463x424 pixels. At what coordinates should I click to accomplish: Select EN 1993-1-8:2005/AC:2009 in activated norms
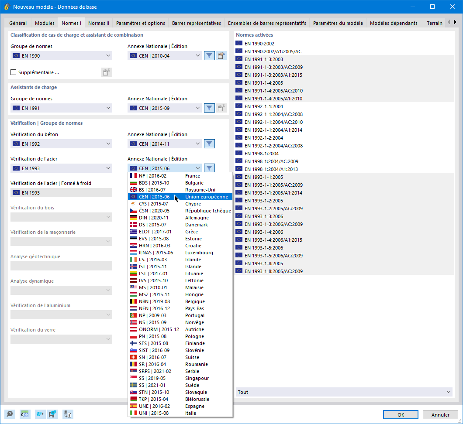click(345, 271)
